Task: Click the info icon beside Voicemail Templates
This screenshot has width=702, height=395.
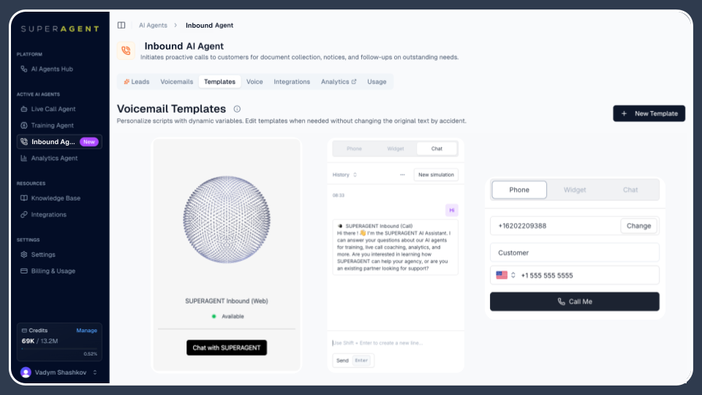Action: 237,109
